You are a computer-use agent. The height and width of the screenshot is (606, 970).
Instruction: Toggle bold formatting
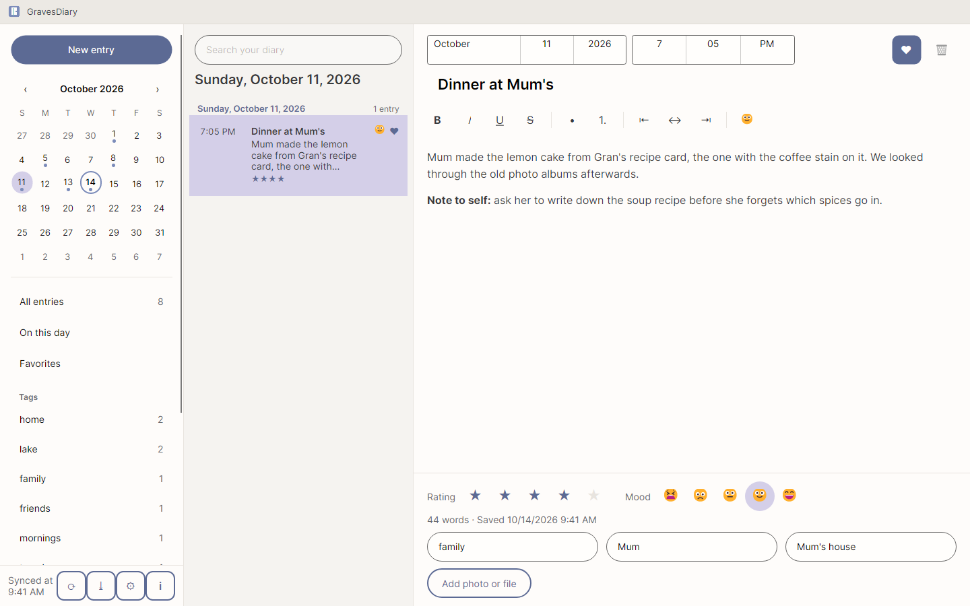pyautogui.click(x=437, y=120)
